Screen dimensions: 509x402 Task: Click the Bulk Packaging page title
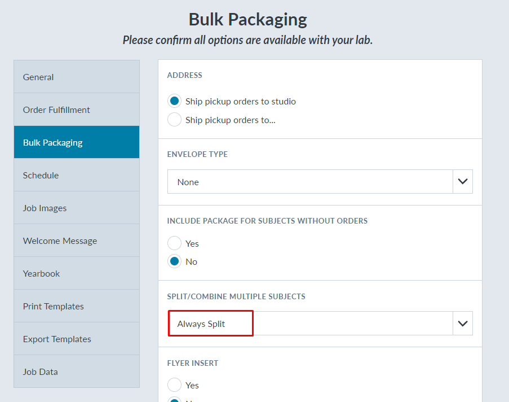coord(247,20)
